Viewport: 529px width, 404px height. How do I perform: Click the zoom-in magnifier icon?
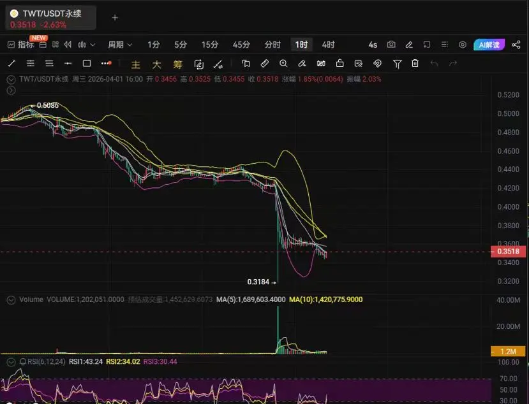[x=283, y=63]
